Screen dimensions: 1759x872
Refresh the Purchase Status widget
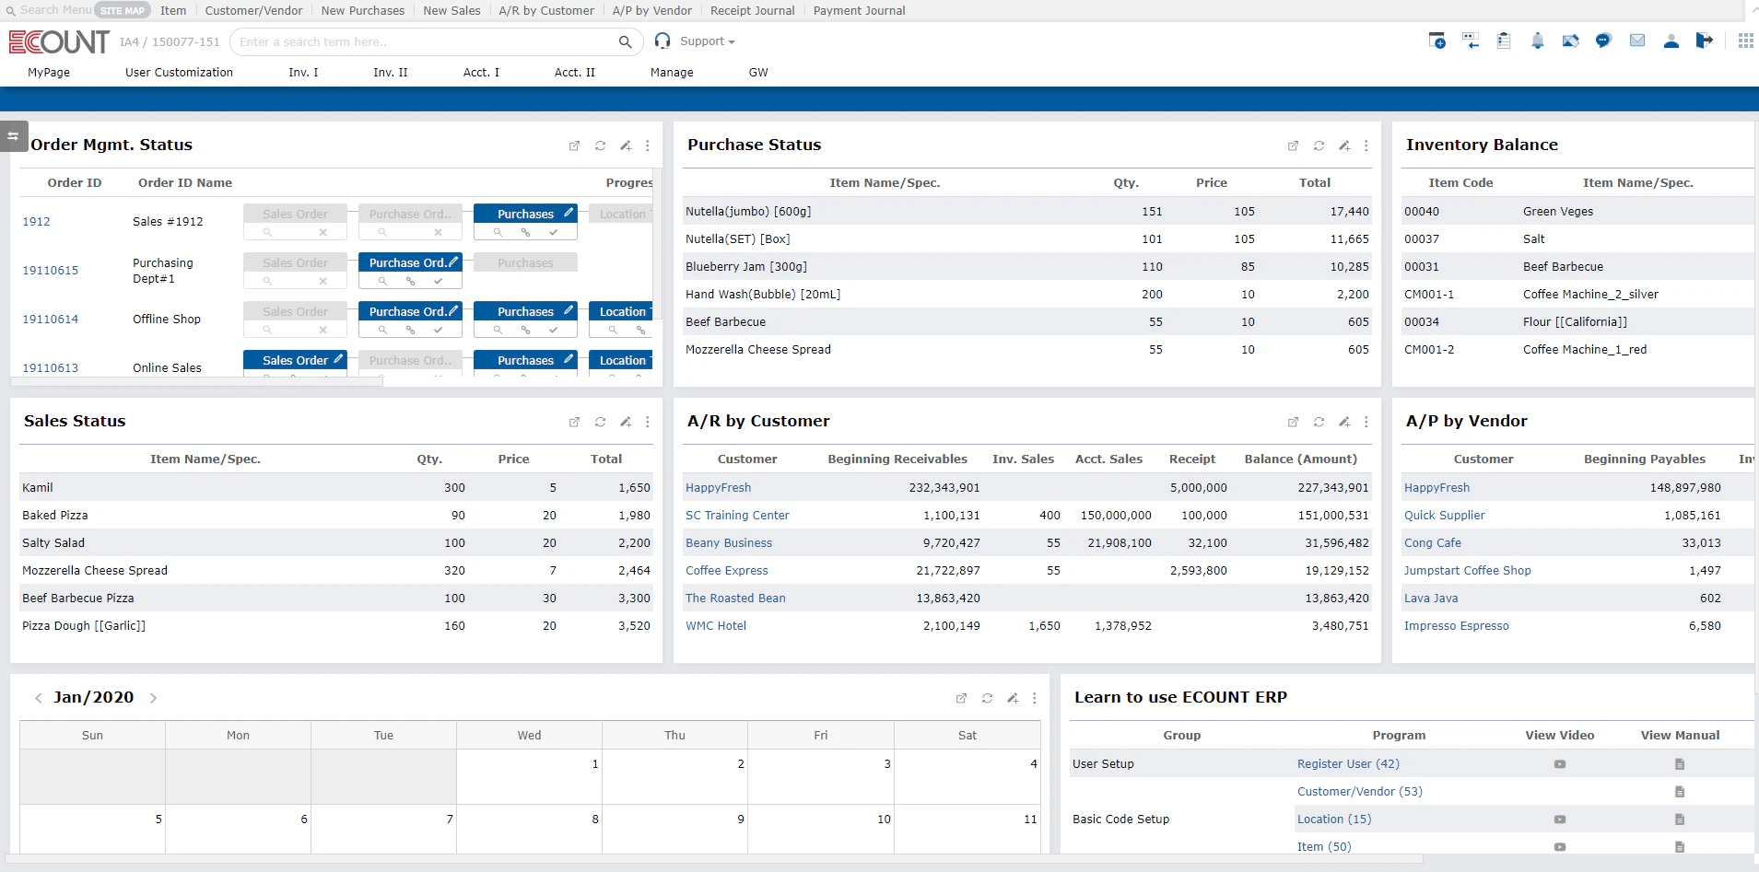click(1318, 145)
